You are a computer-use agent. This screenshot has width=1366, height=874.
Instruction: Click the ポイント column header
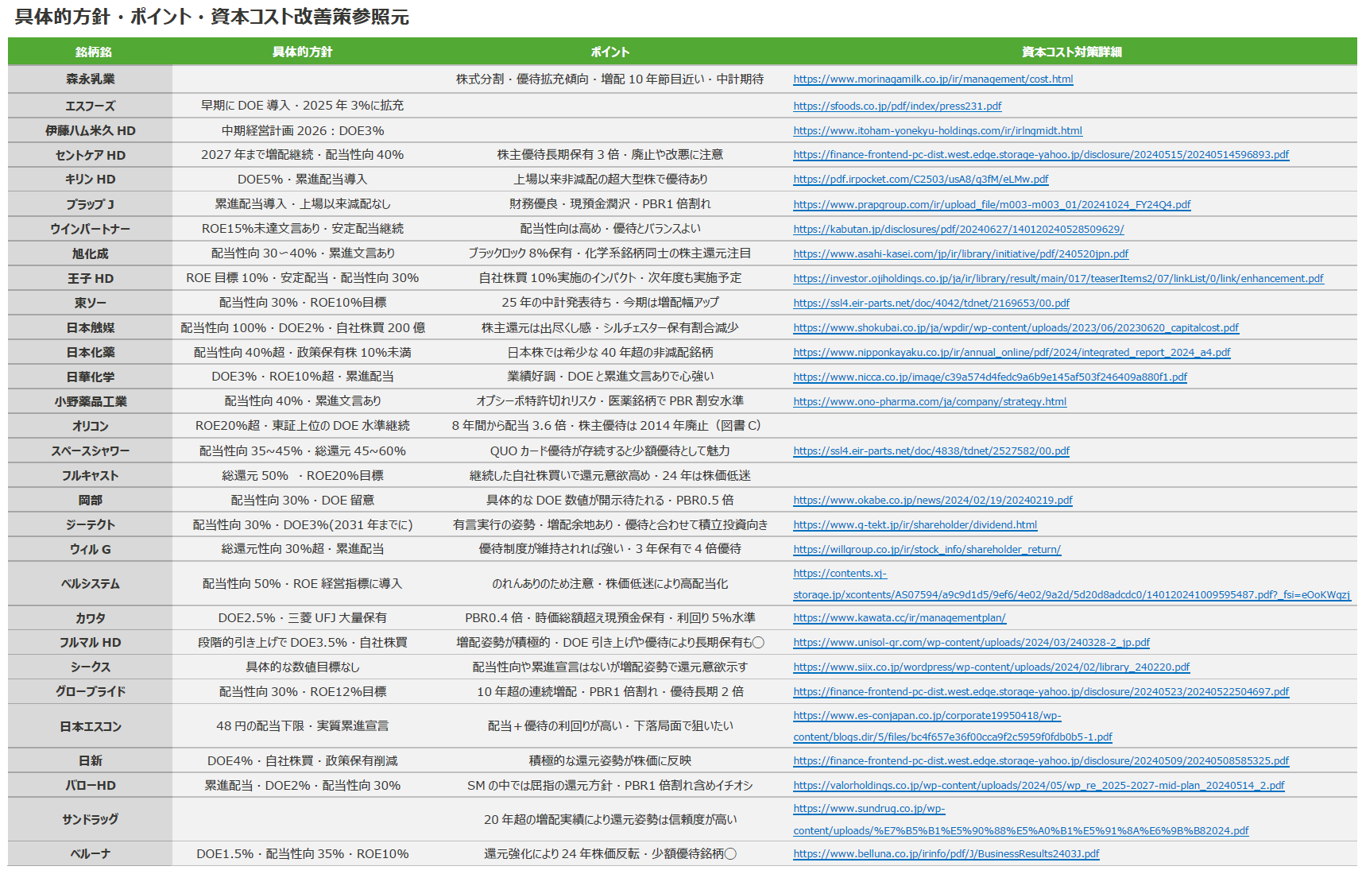coord(610,52)
